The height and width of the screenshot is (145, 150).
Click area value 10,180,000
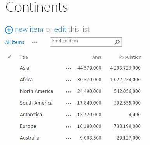click(89, 126)
